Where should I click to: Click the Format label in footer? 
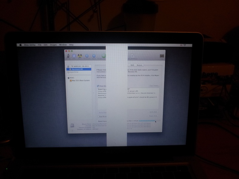(x=88, y=126)
